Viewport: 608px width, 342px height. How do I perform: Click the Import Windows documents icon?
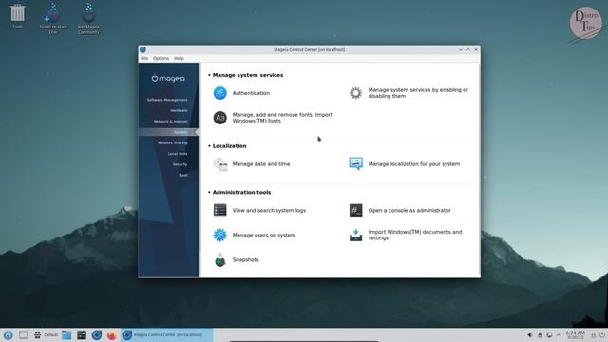tap(355, 235)
